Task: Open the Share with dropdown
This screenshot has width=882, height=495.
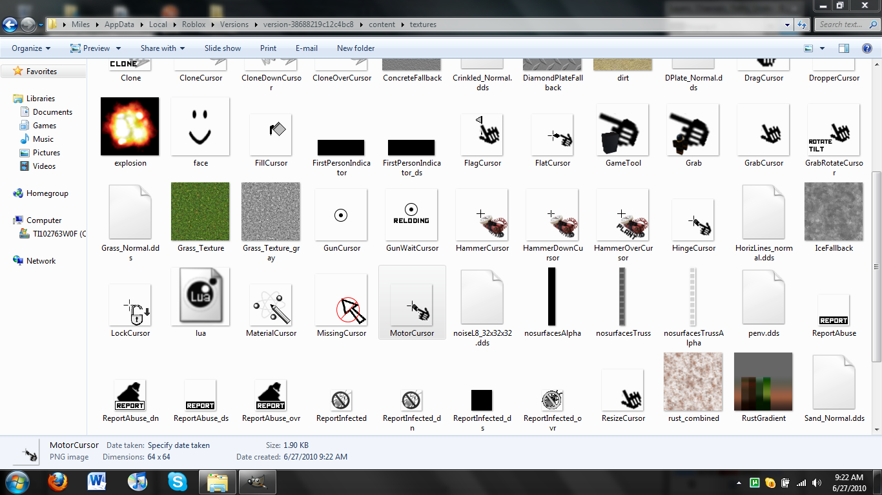Action: click(161, 48)
